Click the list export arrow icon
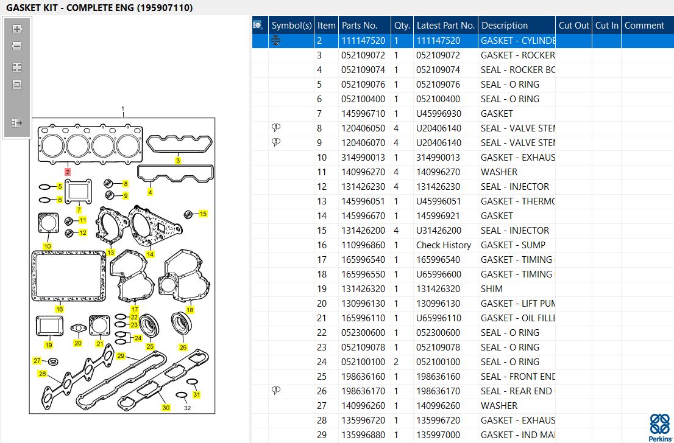The height and width of the screenshot is (443, 674). click(17, 123)
